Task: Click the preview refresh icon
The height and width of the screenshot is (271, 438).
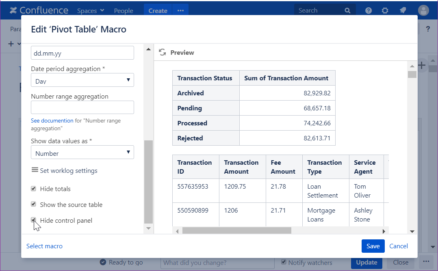Action: pyautogui.click(x=163, y=52)
